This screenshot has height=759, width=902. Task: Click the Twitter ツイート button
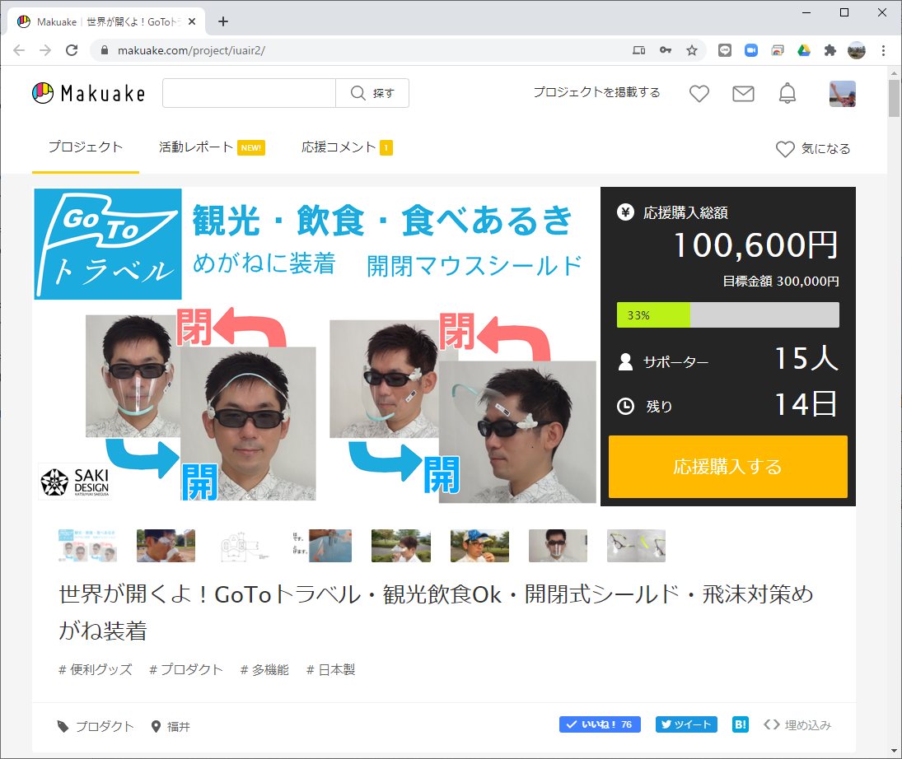[x=686, y=724]
